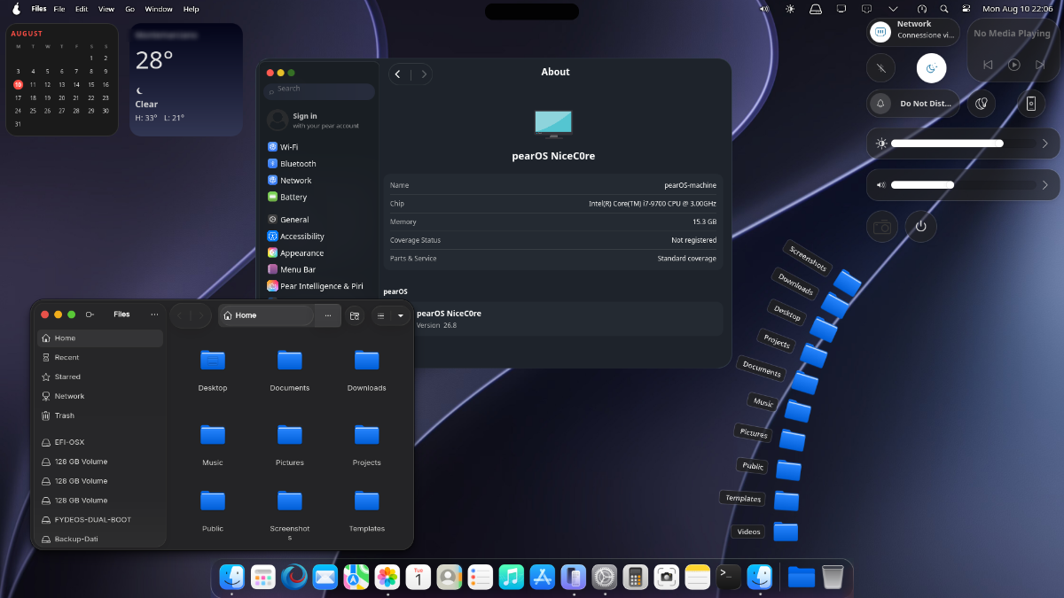The image size is (1064, 598).
Task: Click the menu bar brightness icon
Action: tap(790, 9)
